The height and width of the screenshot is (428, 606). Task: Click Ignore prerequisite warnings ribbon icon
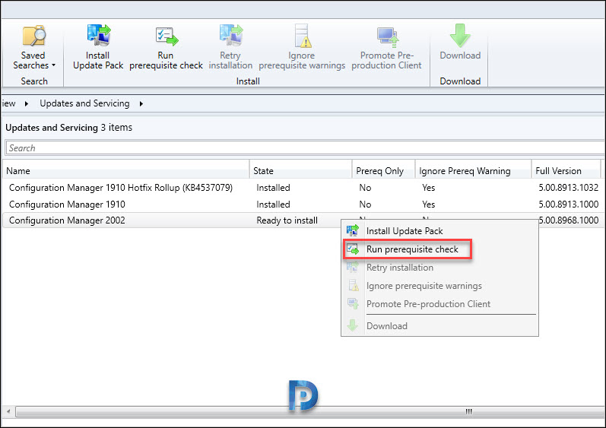click(x=303, y=36)
